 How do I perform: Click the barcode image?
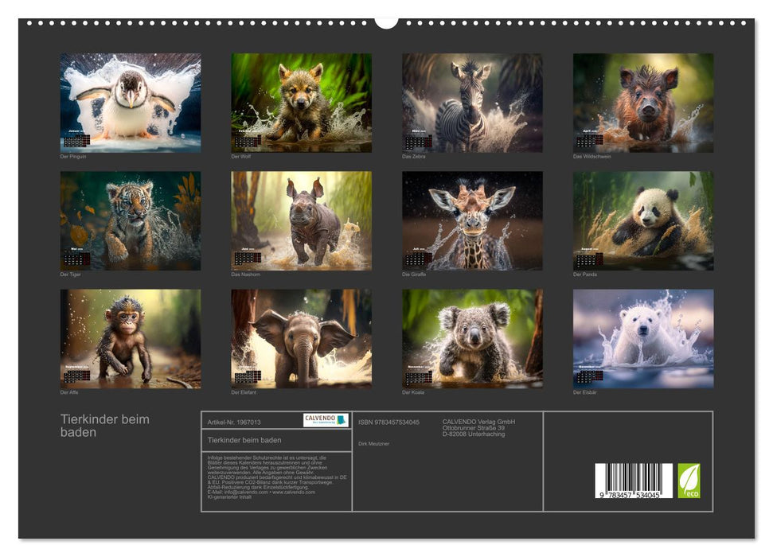[633, 481]
